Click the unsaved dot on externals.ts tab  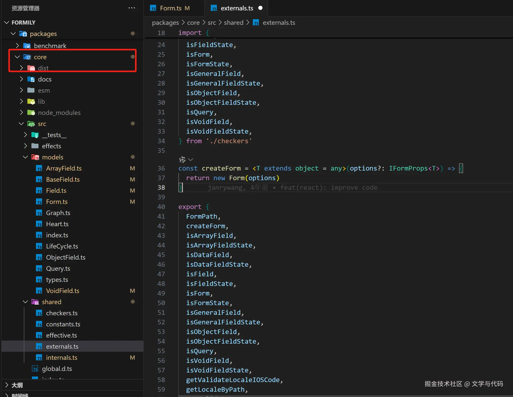(x=260, y=8)
